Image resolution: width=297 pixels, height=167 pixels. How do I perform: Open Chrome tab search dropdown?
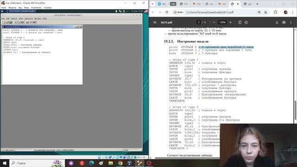coord(153,4)
